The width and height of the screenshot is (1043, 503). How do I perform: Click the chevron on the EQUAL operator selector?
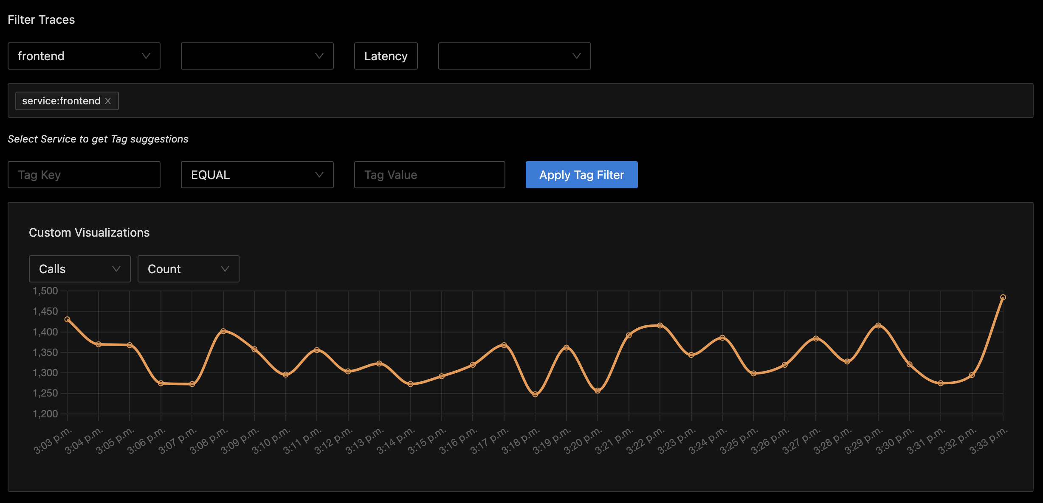pos(319,175)
